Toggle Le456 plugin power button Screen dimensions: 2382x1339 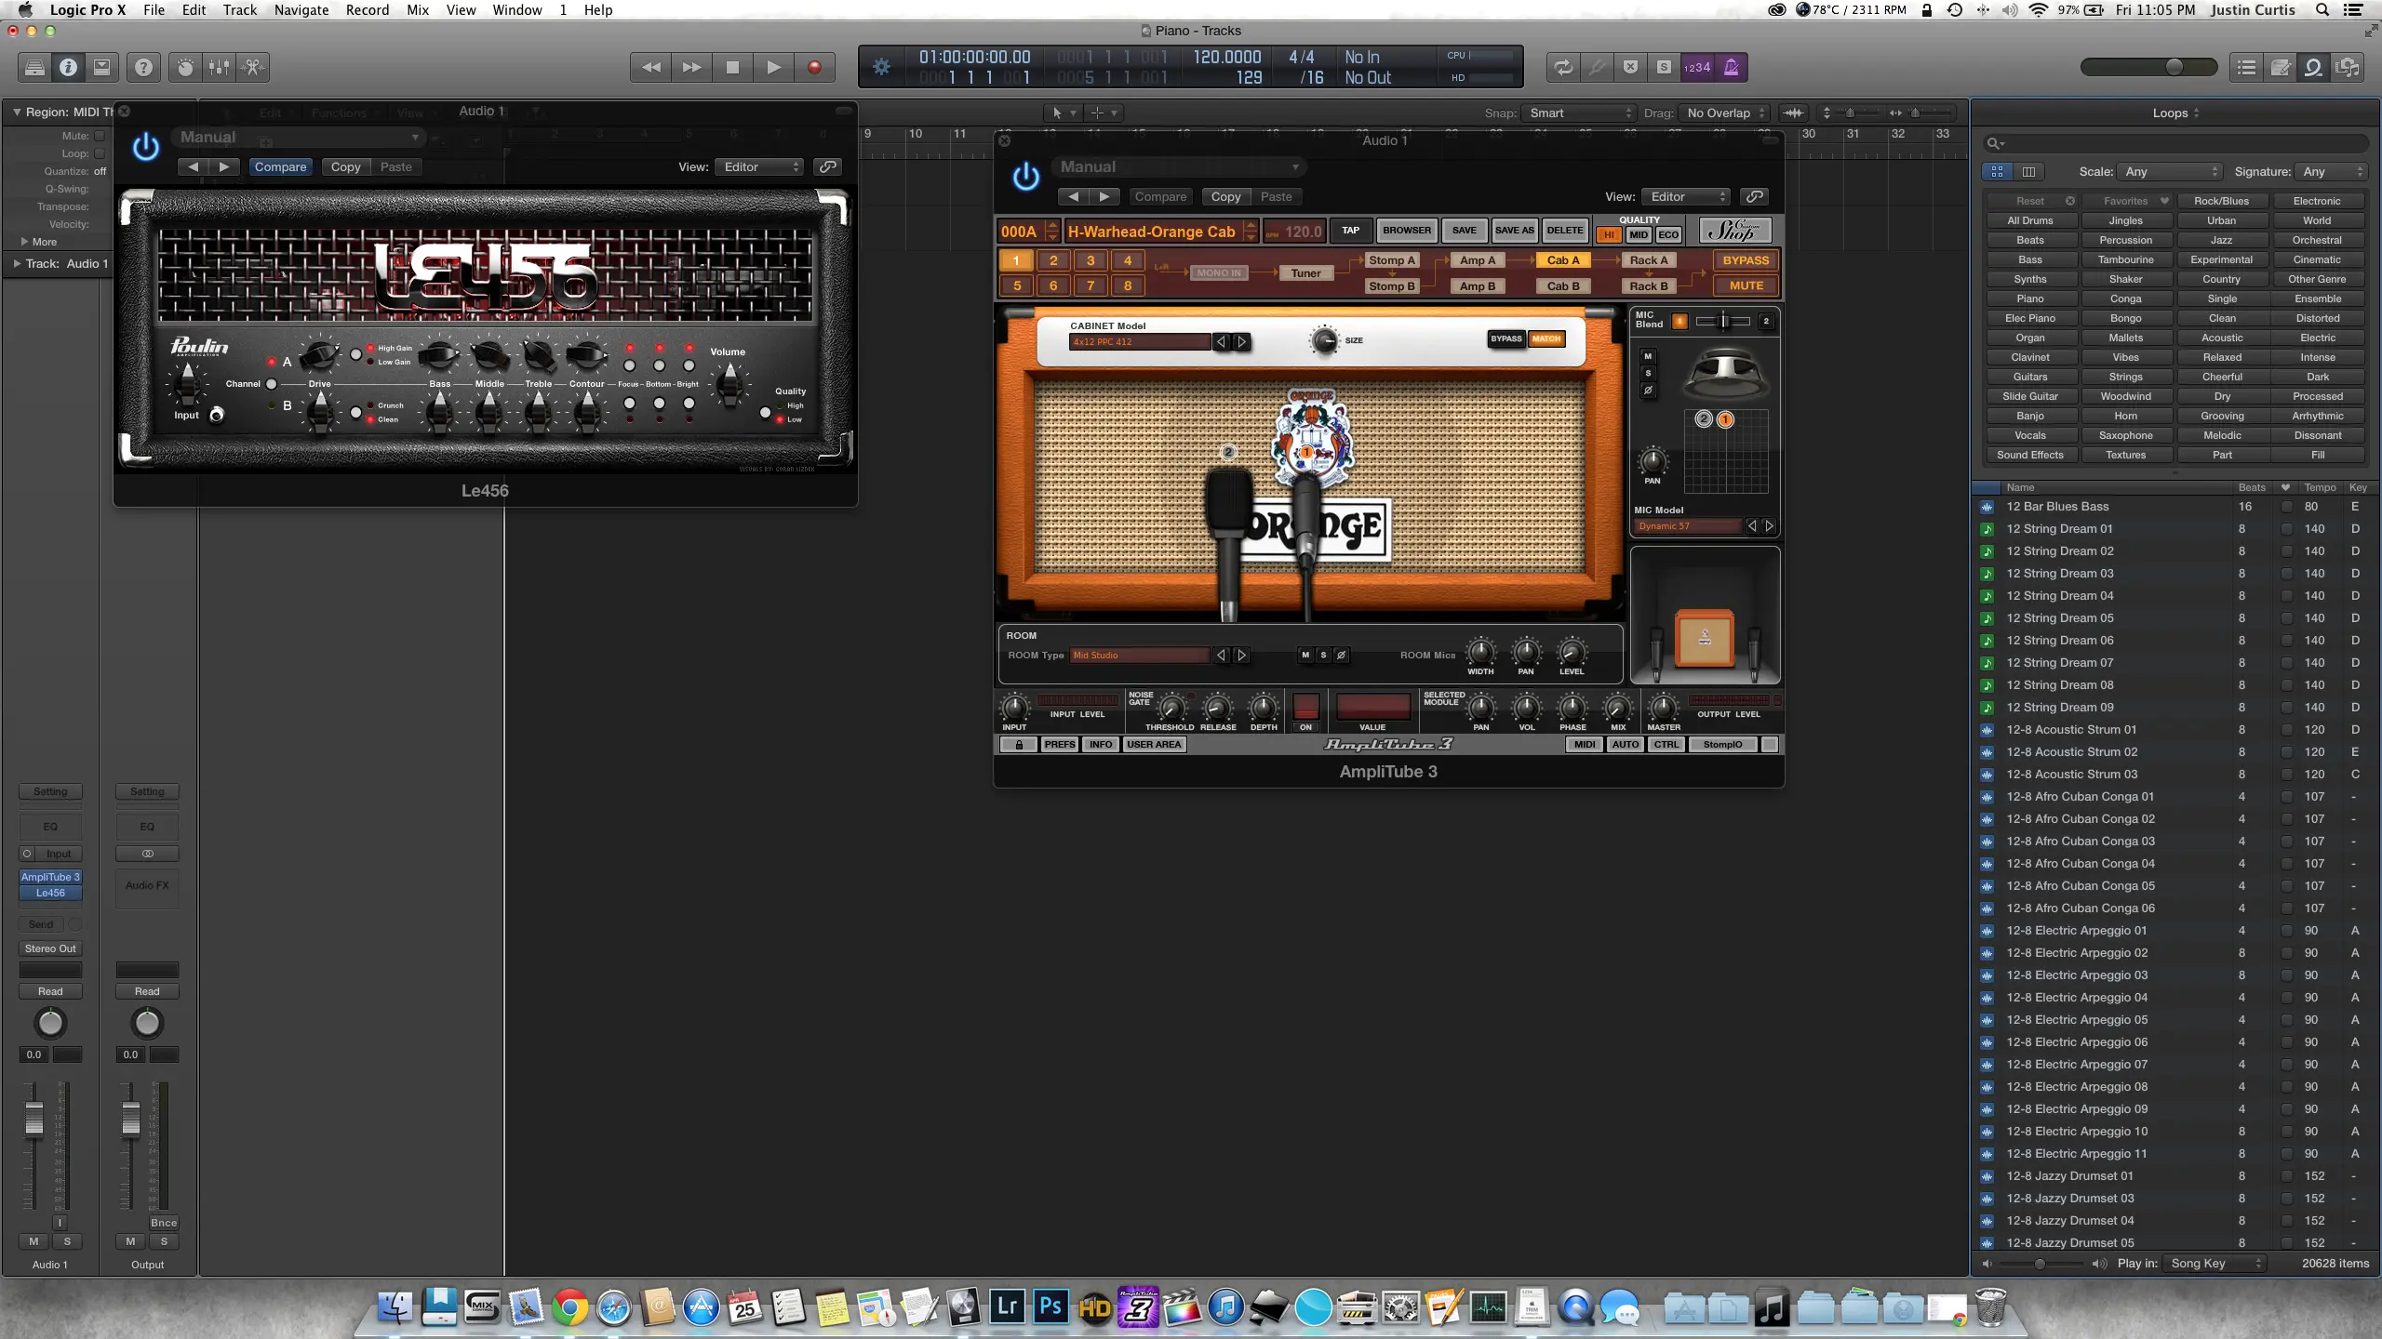point(146,146)
